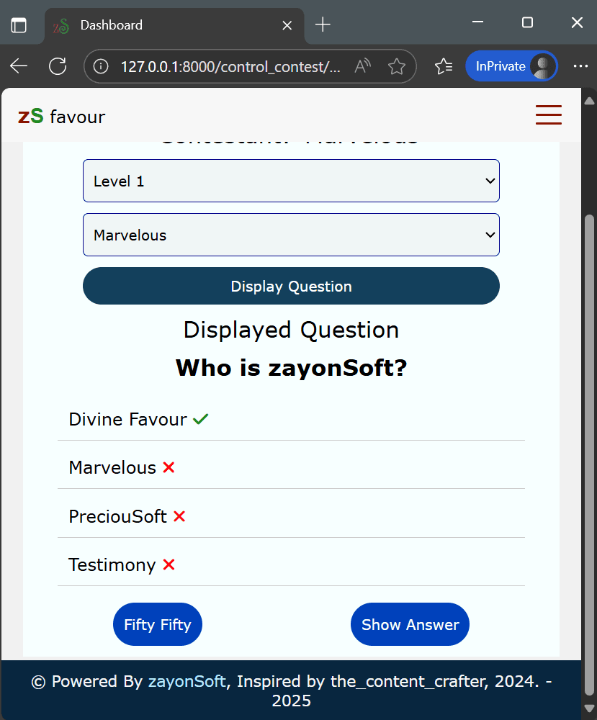Viewport: 597px width, 720px height.
Task: Click the zS favour logo
Action: tap(62, 116)
